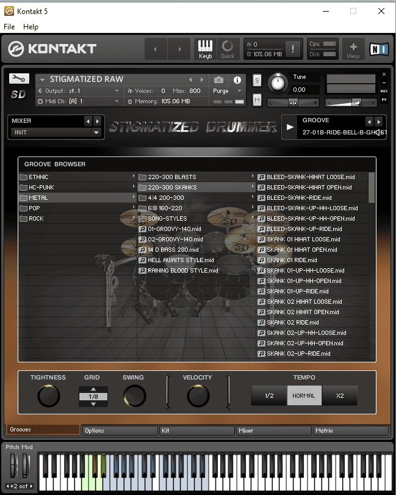Go to next instrument with header right arrow
The width and height of the screenshot is (396, 495).
pyautogui.click(x=179, y=49)
